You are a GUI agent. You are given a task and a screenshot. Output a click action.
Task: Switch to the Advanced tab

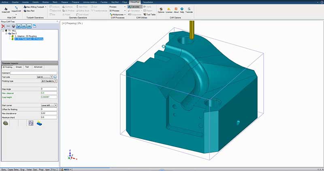tap(38, 67)
